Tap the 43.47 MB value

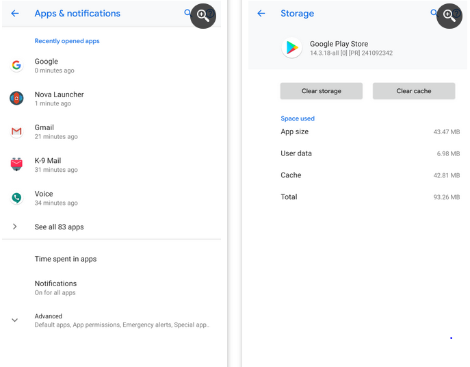click(x=446, y=131)
